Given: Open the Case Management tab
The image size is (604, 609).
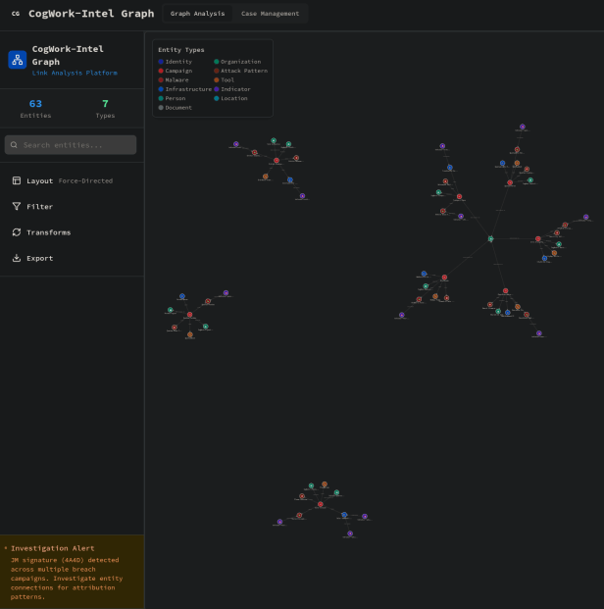Looking at the screenshot, I should [271, 14].
